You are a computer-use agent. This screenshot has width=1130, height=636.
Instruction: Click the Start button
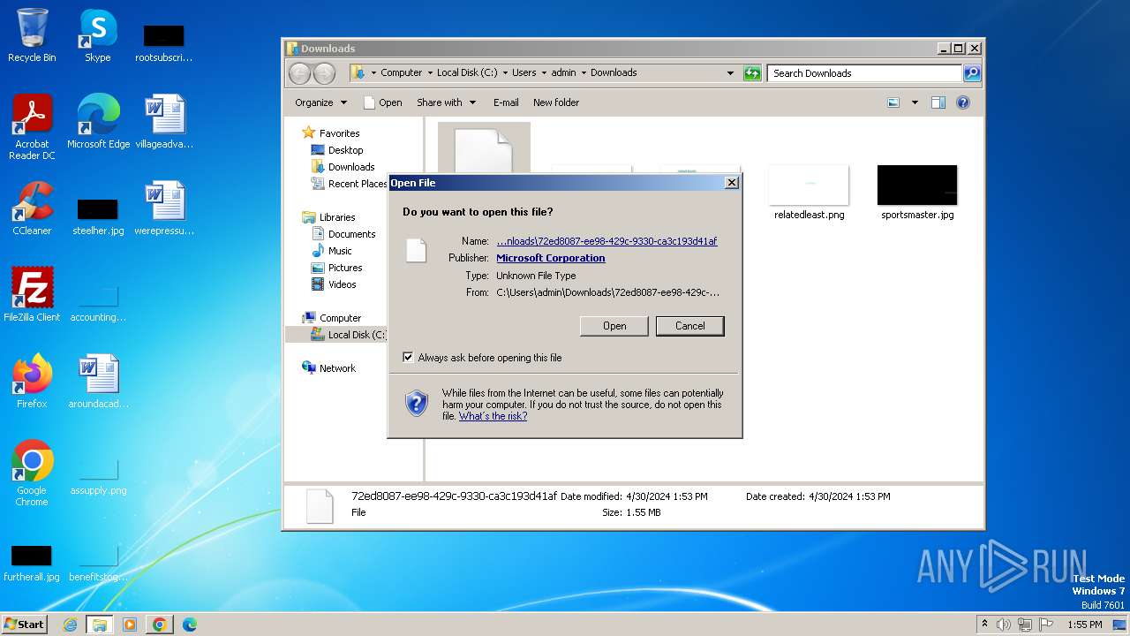point(24,625)
